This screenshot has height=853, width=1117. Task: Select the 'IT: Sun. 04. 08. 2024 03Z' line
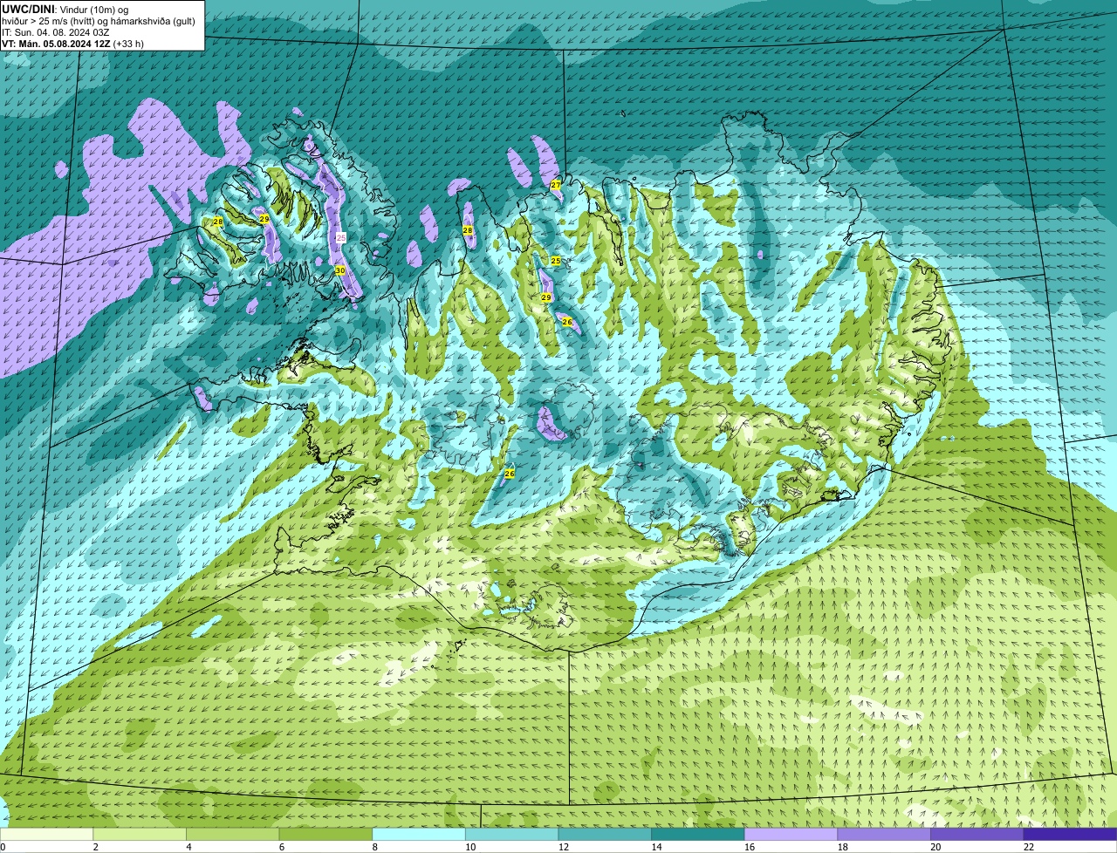coord(56,31)
